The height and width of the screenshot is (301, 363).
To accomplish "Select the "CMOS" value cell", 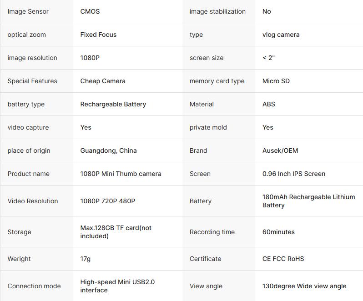I will (90, 11).
